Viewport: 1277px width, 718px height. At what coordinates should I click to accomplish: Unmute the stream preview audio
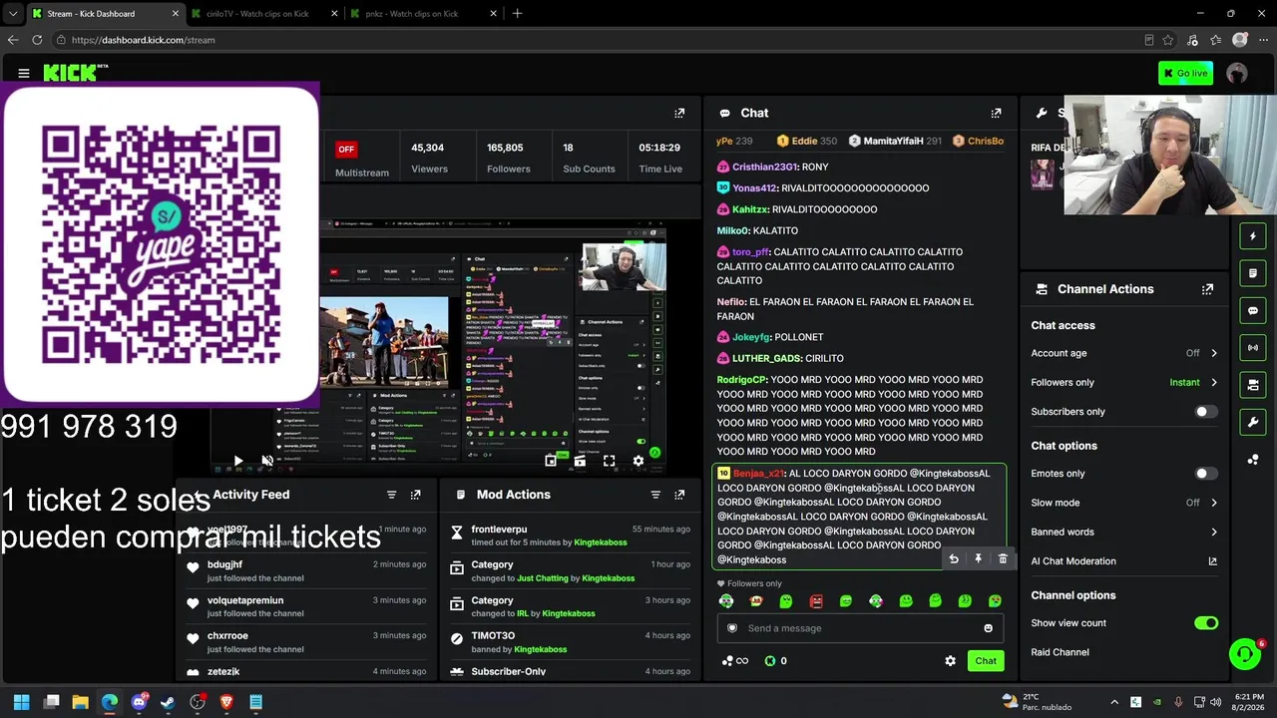pyautogui.click(x=266, y=461)
